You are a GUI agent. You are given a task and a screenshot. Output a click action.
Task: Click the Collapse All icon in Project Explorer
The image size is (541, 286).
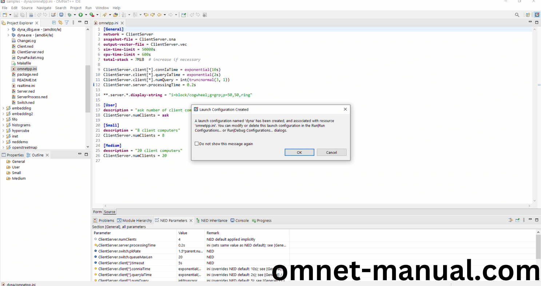(x=54, y=23)
